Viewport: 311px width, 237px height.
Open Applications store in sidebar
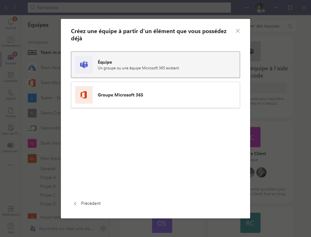11,211
